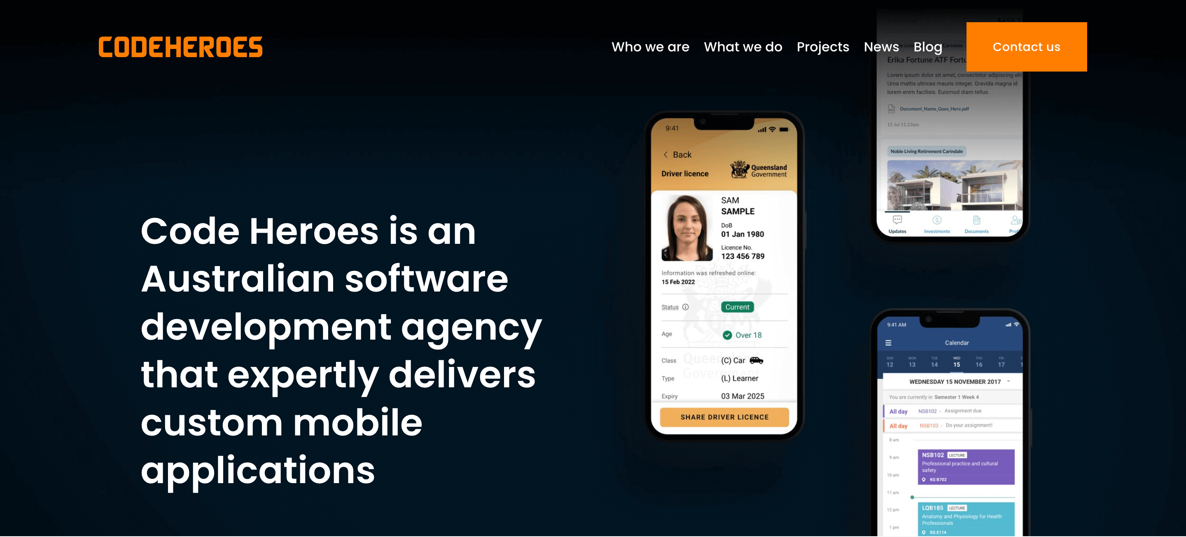The image size is (1186, 537).
Task: Click the Blog menu item
Action: (x=926, y=47)
